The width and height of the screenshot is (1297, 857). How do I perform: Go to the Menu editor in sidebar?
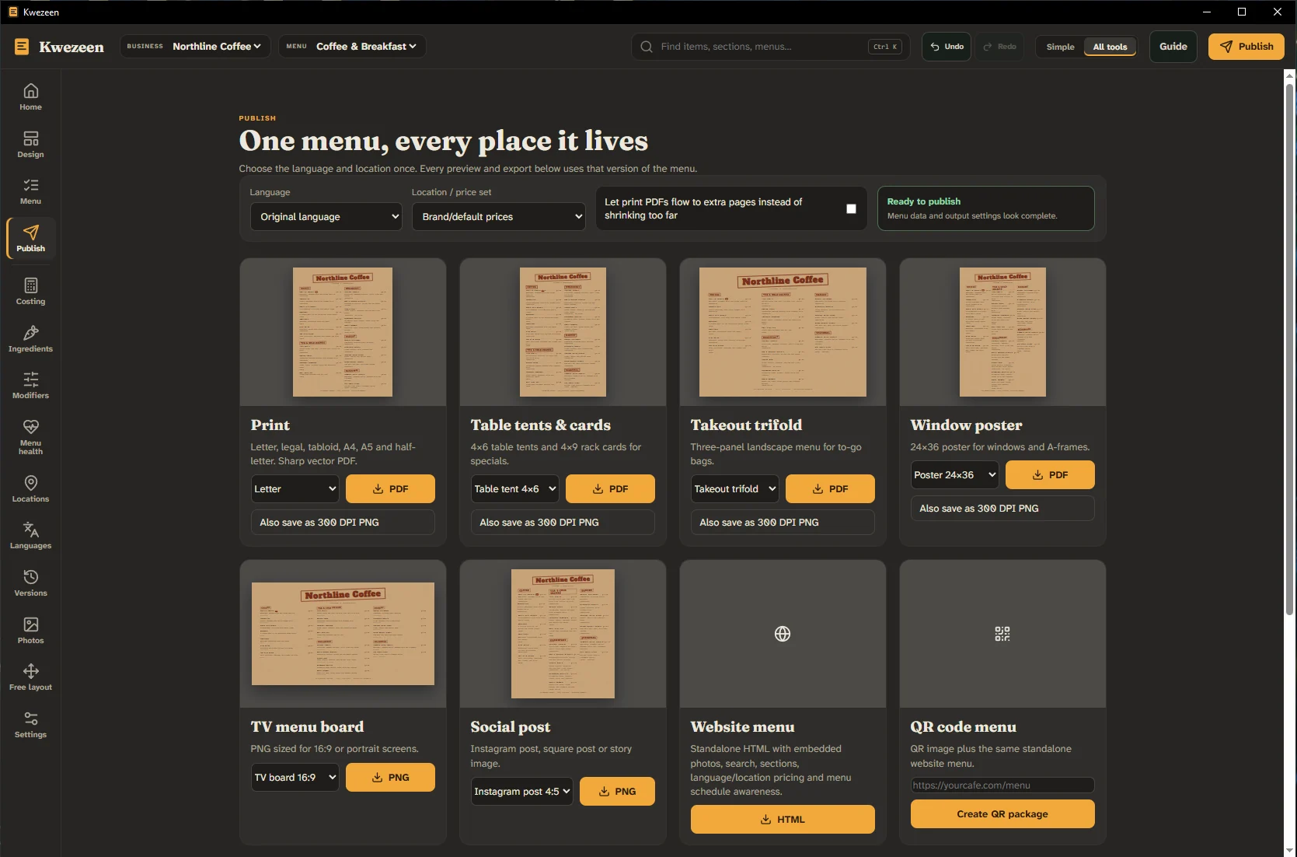[31, 191]
